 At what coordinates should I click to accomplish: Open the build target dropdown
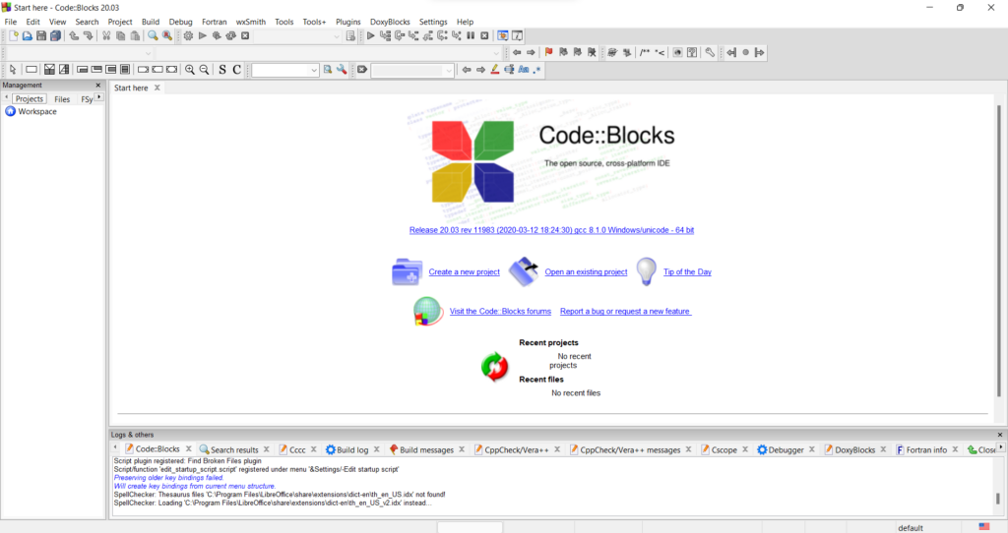[337, 36]
